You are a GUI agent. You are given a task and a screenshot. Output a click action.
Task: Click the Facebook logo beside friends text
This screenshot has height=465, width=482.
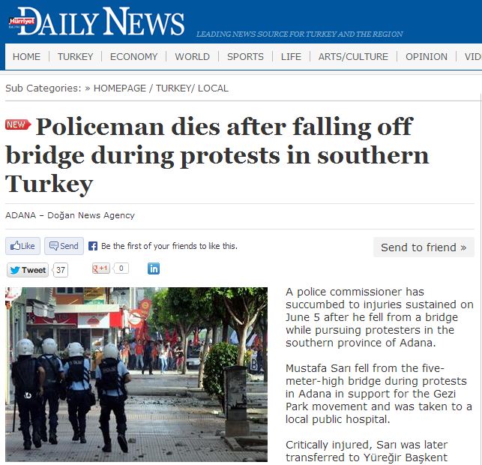pos(93,246)
